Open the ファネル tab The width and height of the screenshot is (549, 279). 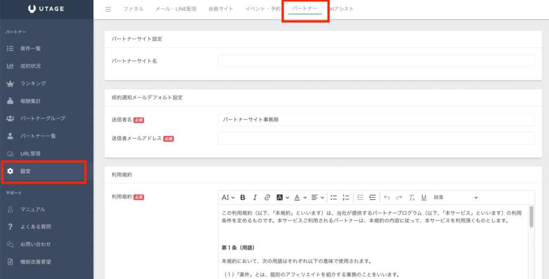[133, 9]
